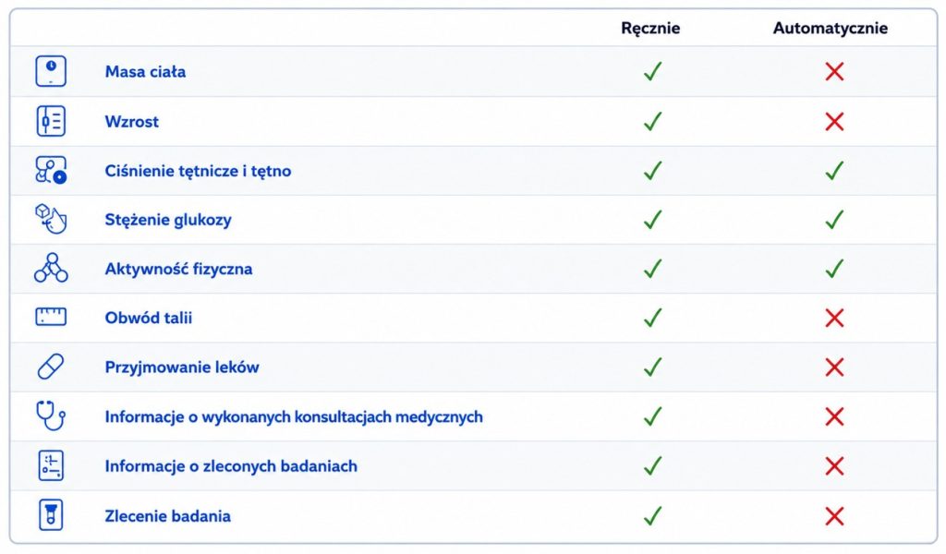946x554 pixels.
Task: Click Automatycznie check for Ciśnienie tętnicze i tętno
Action: click(834, 170)
